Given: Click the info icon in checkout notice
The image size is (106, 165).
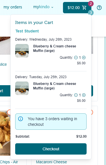Looking at the screenshot, I should click(21, 119).
